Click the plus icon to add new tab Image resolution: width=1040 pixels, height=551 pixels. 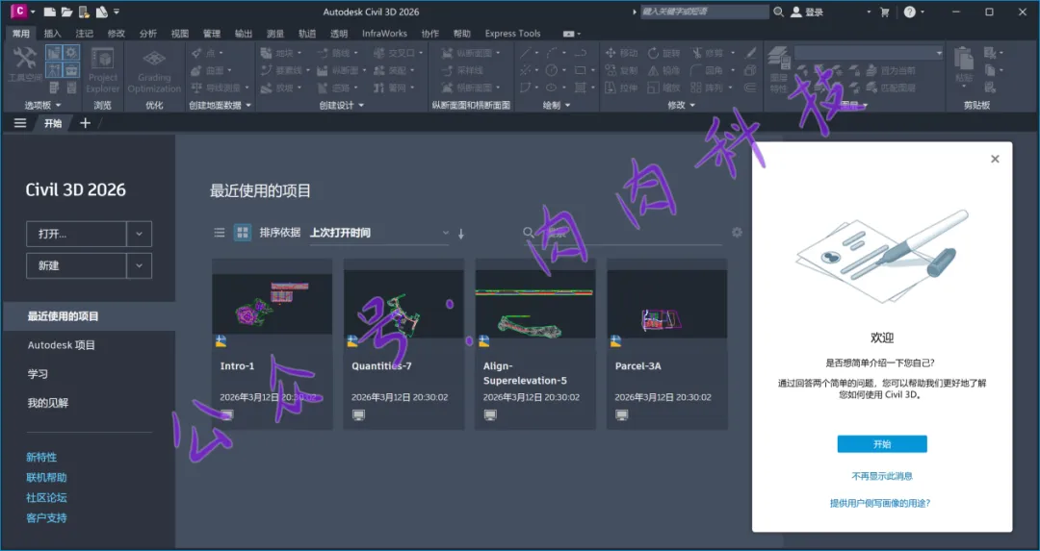tap(85, 123)
